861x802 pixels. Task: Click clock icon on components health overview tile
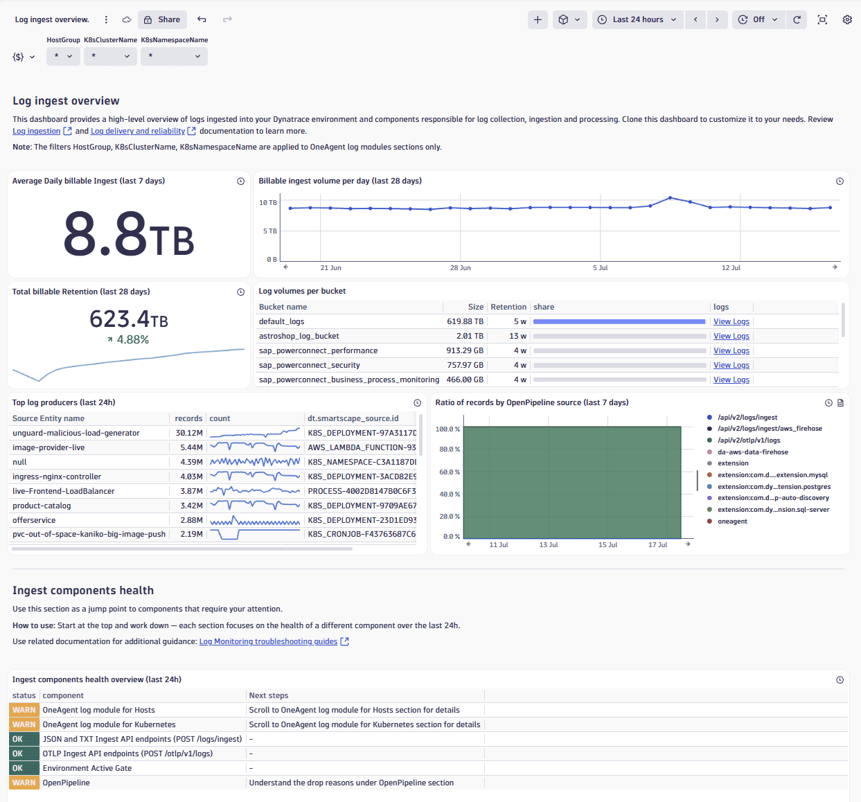(840, 680)
